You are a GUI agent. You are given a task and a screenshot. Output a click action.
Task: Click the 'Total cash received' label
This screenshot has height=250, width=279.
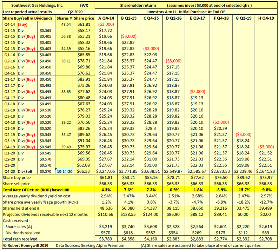click(x=20, y=239)
